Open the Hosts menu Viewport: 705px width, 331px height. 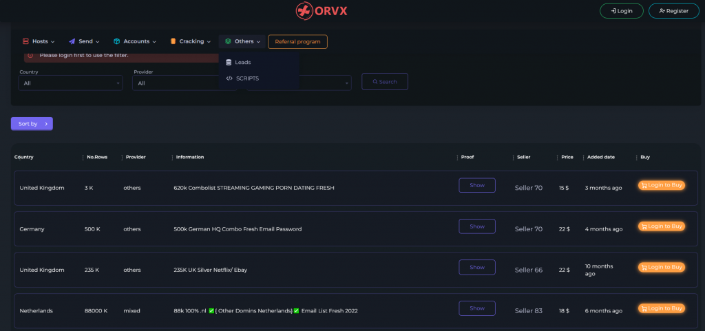coord(39,41)
